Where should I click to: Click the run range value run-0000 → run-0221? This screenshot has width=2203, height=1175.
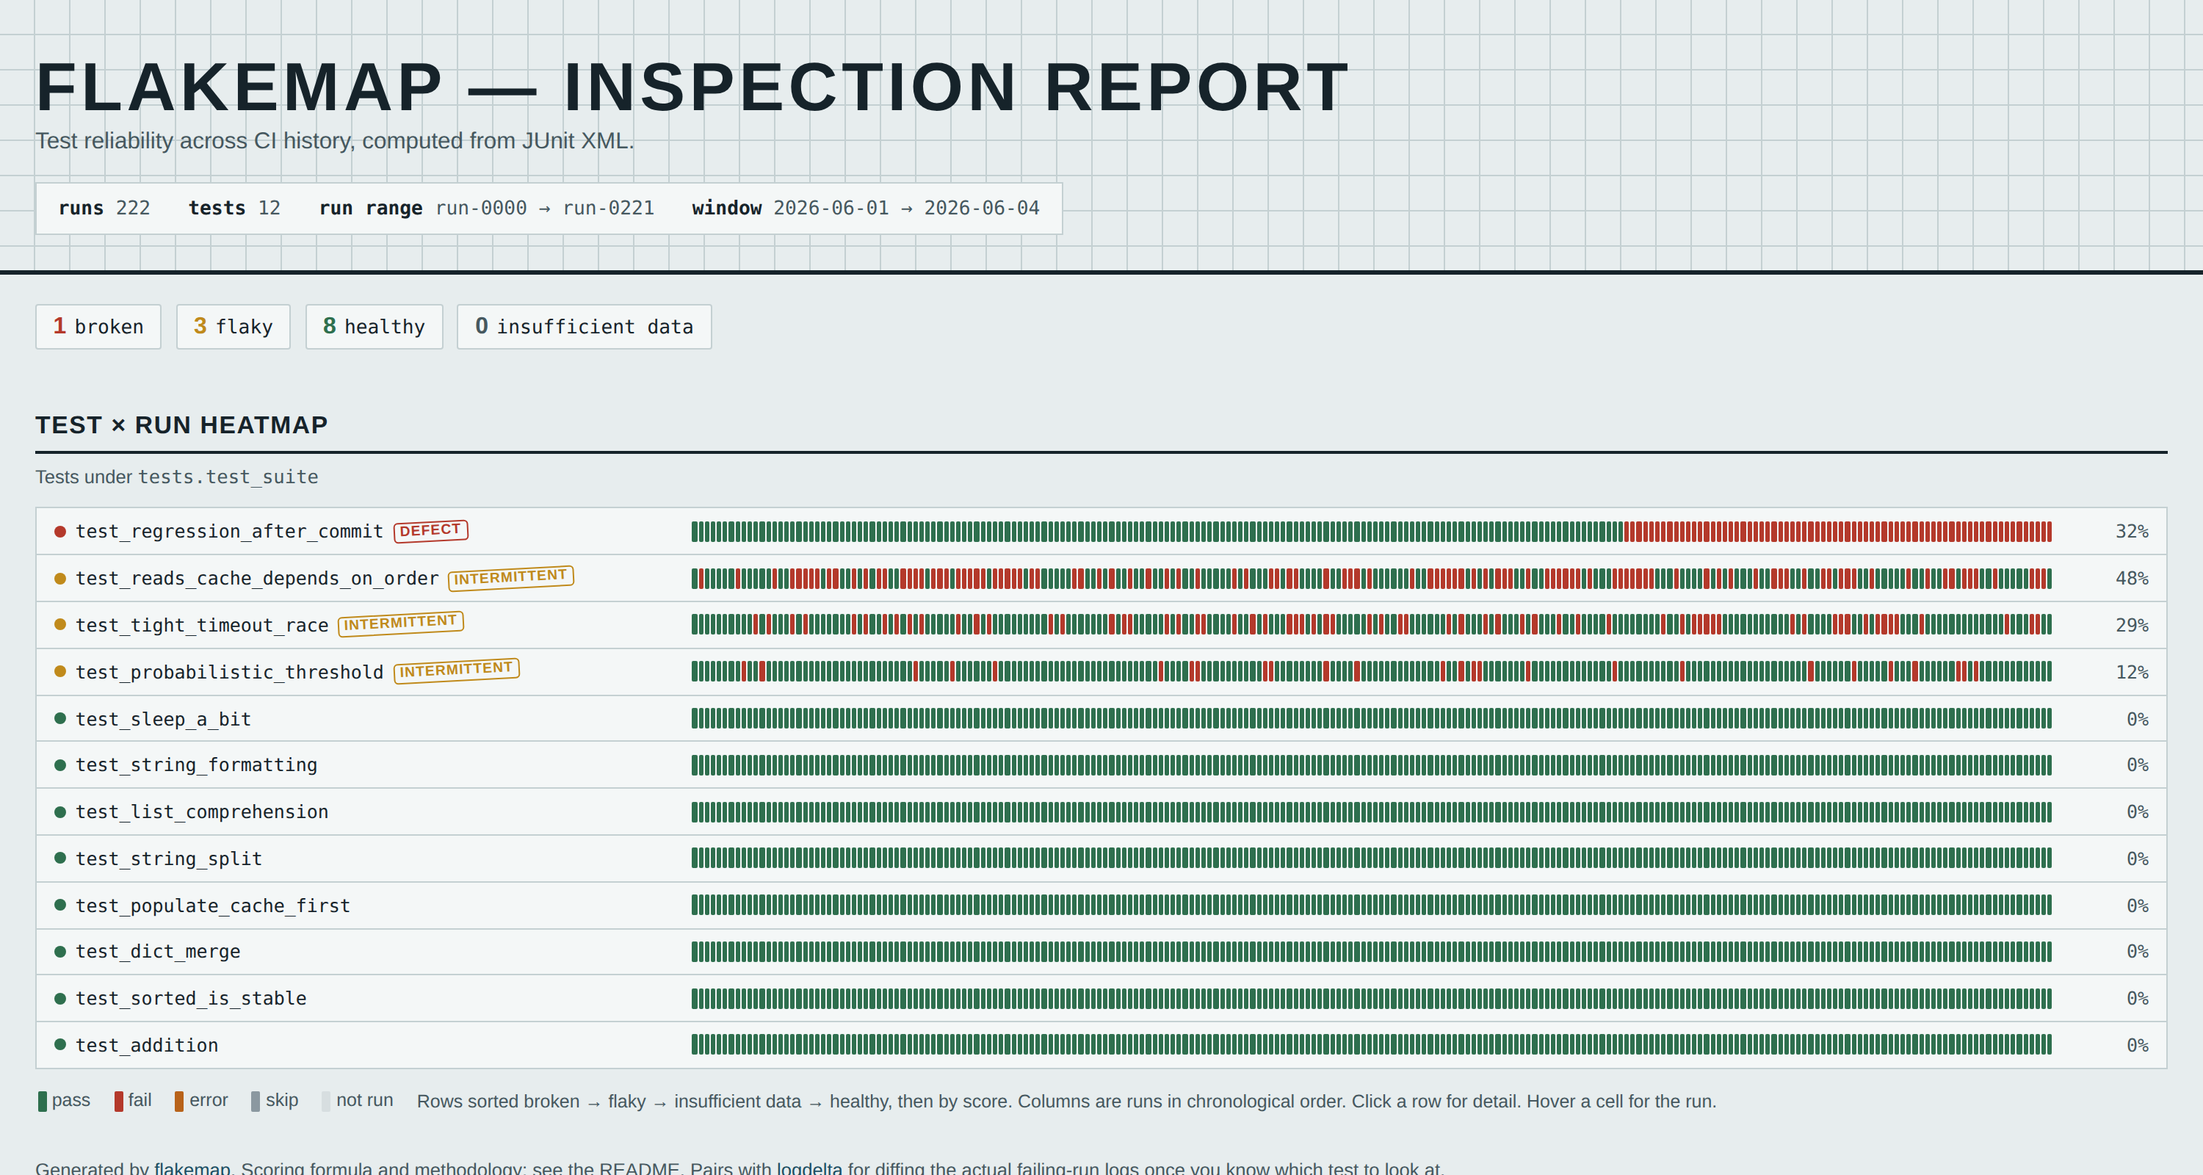point(545,208)
